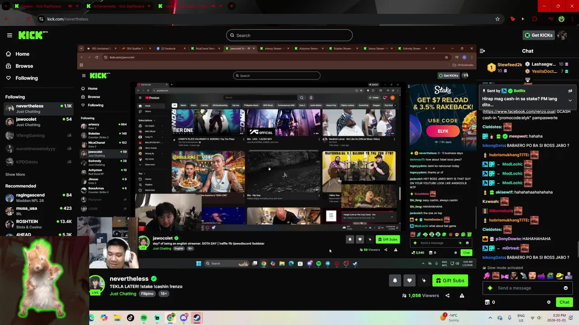Show hidden system tray icons chevron
The height and width of the screenshot is (325, 579).
490,318
